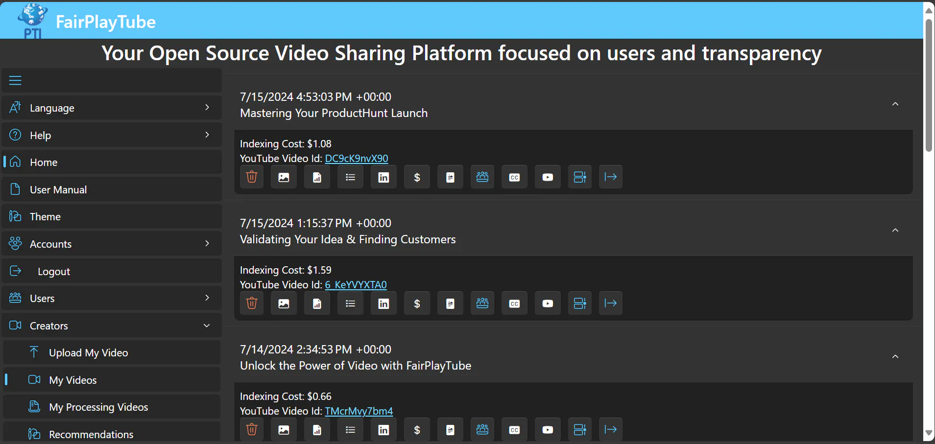Open YouTube link DC9cK9nvX90
The height and width of the screenshot is (444, 935).
357,159
